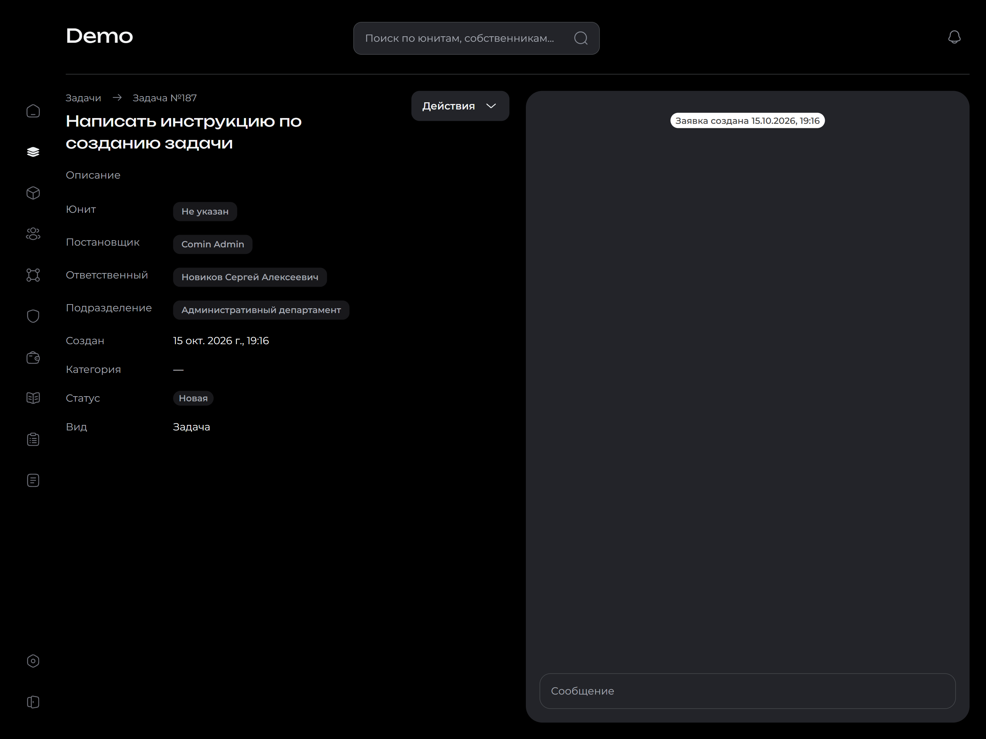Open the shield icon in sidebar
986x739 pixels.
(x=33, y=316)
